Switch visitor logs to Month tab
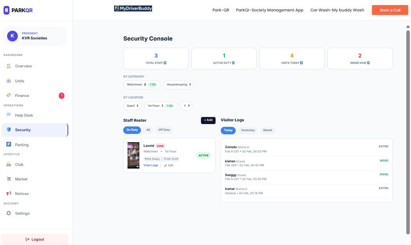Viewport: 411px width, 245px height. (x=267, y=130)
